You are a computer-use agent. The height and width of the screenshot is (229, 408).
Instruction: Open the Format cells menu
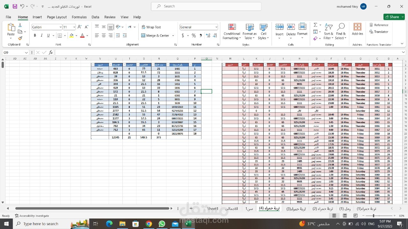click(x=302, y=31)
